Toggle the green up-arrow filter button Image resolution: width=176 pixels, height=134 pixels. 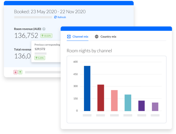[20, 72]
